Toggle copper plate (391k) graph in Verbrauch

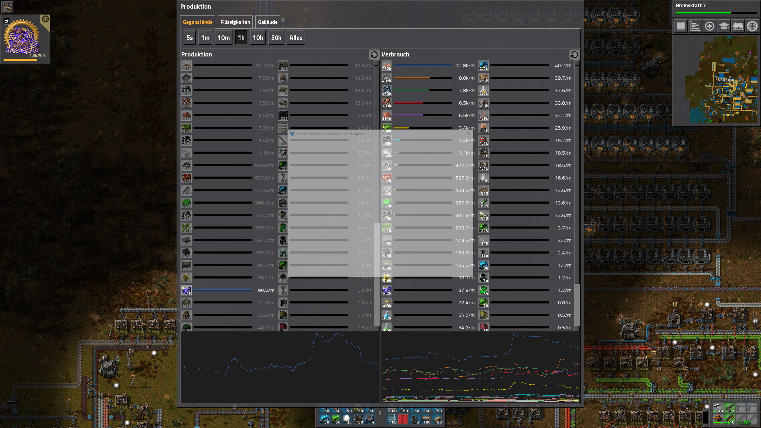(x=387, y=116)
